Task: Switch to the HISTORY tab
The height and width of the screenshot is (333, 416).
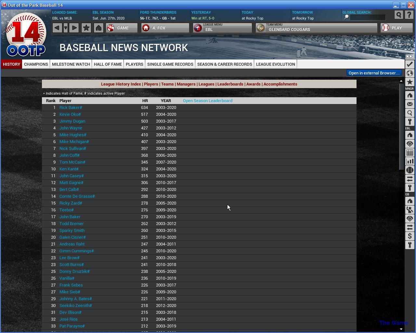Action: coord(11,64)
